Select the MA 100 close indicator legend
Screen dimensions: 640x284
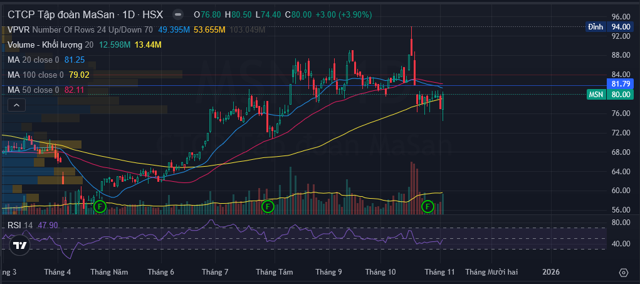[x=31, y=75]
